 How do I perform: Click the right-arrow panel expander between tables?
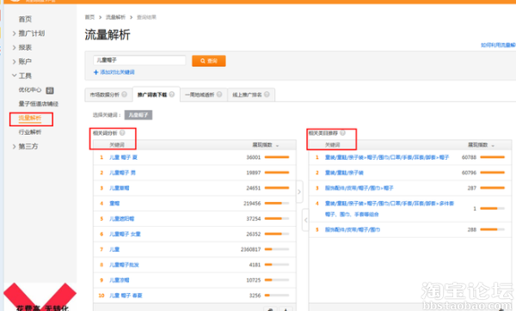click(299, 192)
